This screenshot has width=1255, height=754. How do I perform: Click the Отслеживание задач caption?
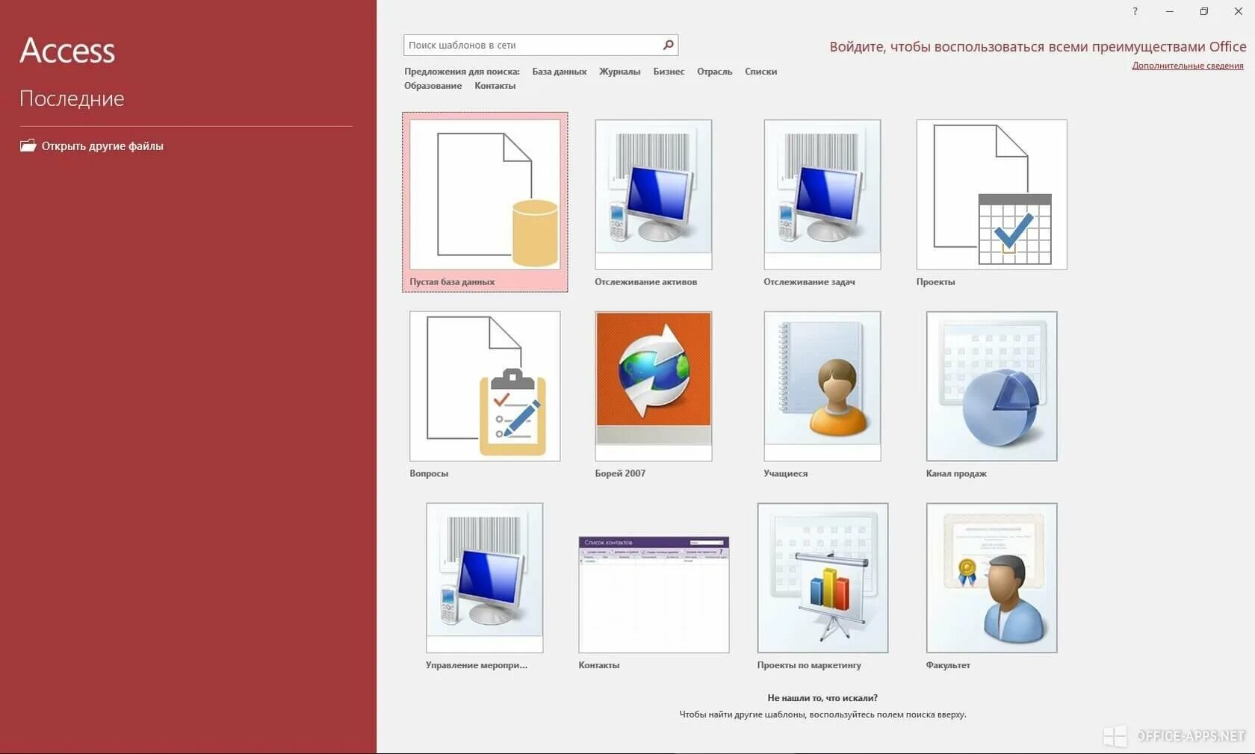click(x=809, y=281)
